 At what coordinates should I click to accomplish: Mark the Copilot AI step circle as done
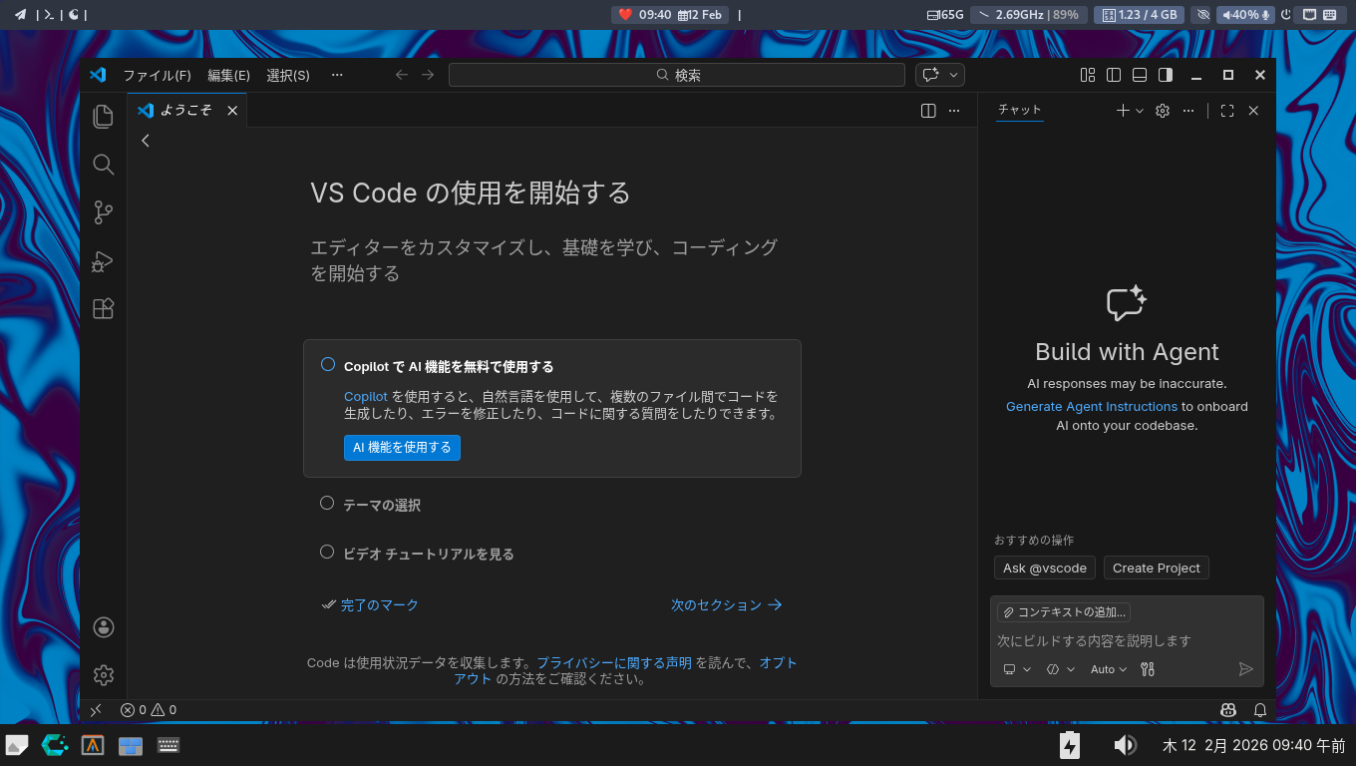point(328,365)
